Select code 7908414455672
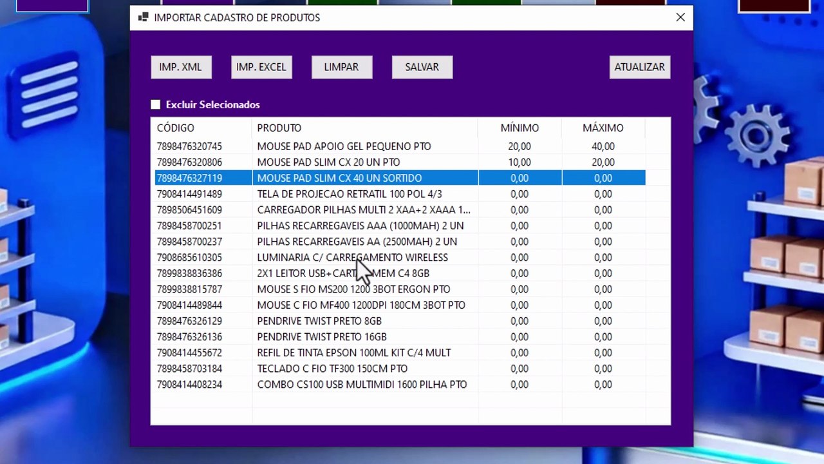Screen dimensions: 824x464 189,353
